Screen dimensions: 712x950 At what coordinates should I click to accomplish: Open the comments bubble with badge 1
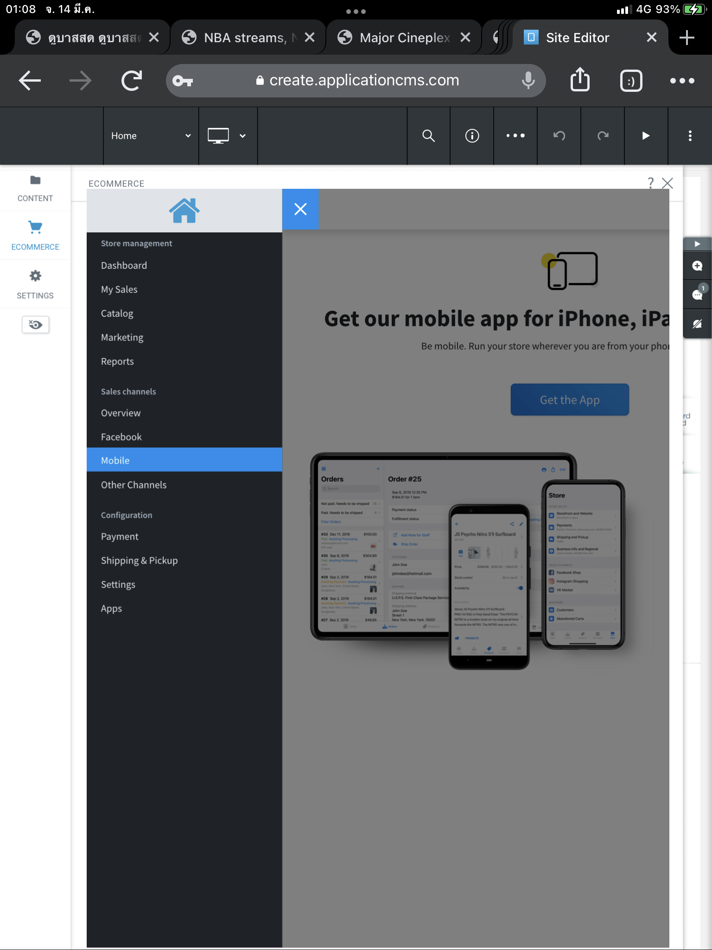click(x=697, y=294)
